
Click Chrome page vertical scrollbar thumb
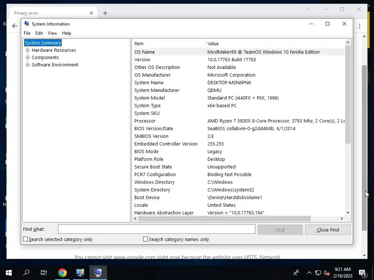(x=364, y=148)
